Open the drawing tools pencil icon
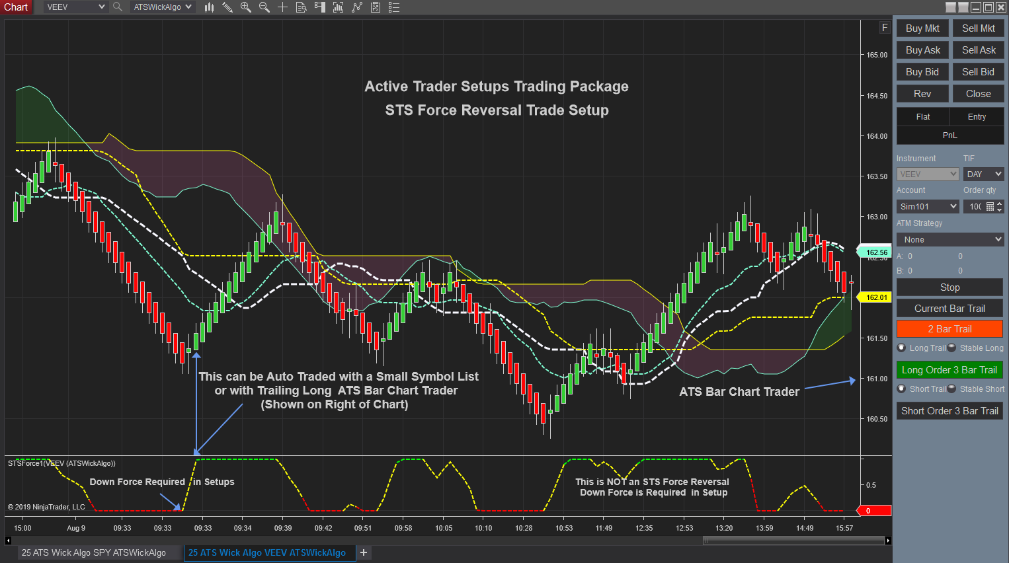The height and width of the screenshot is (563, 1009). point(227,7)
